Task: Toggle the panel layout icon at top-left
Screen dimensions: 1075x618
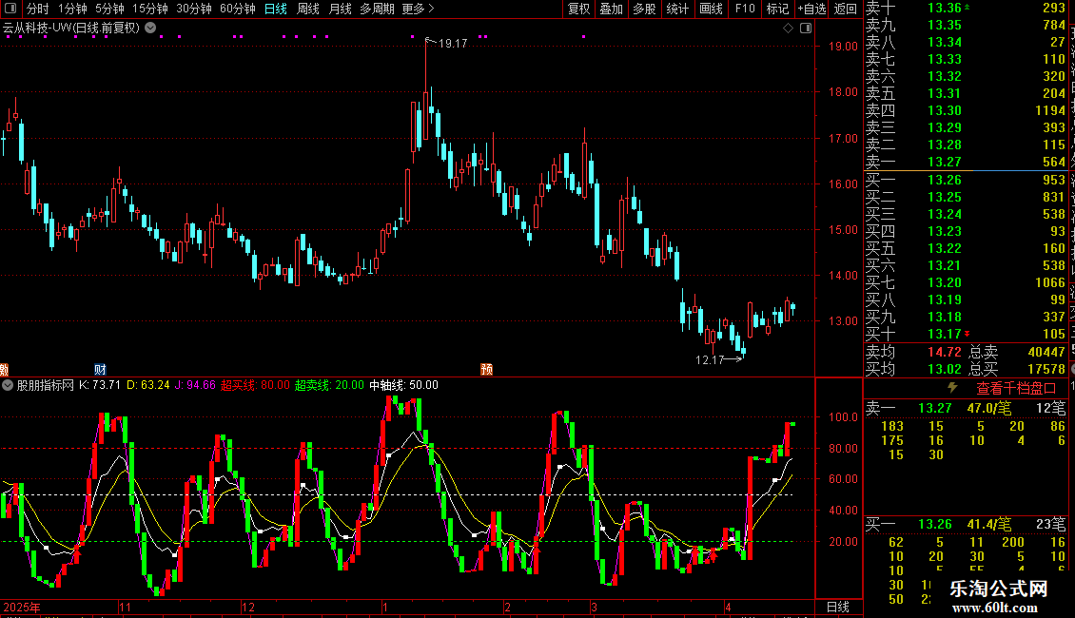Action: (x=10, y=9)
